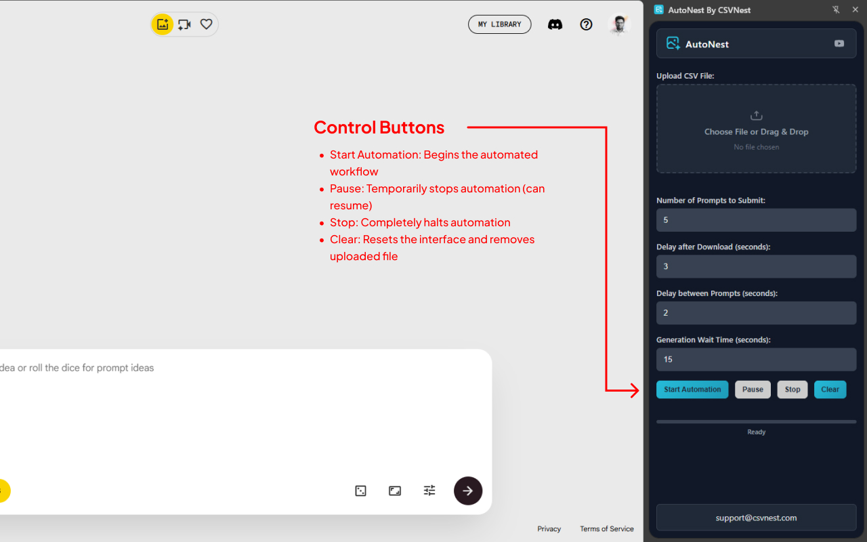
Task: Click the AutoNest logo icon in header
Action: [673, 43]
